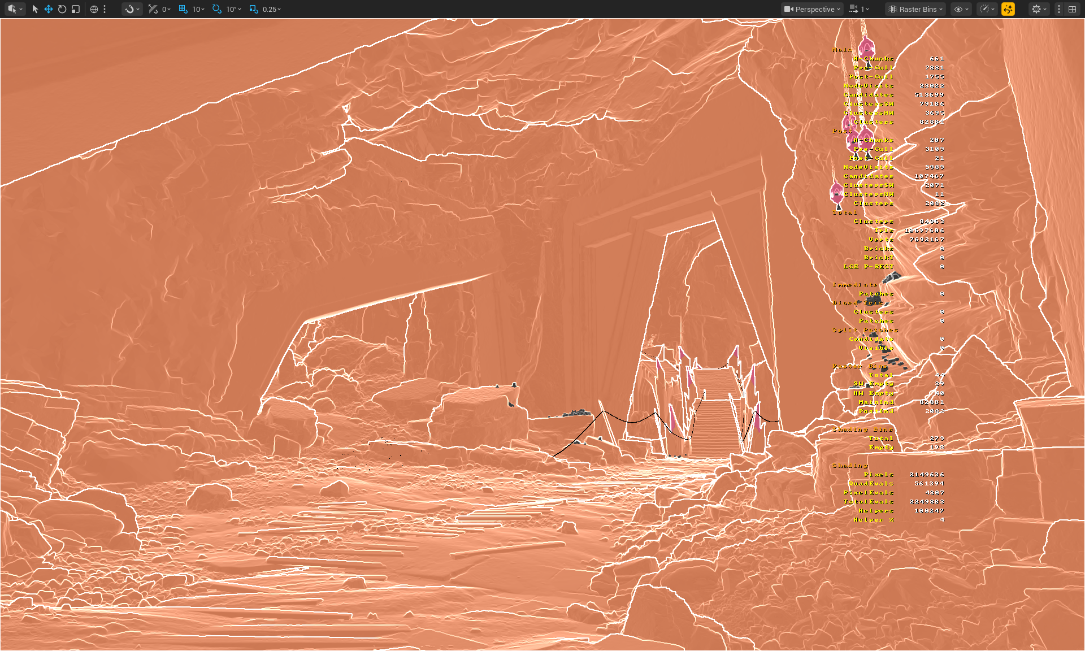The image size is (1085, 651).
Task: Open the scalability speedometer menu
Action: click(987, 9)
